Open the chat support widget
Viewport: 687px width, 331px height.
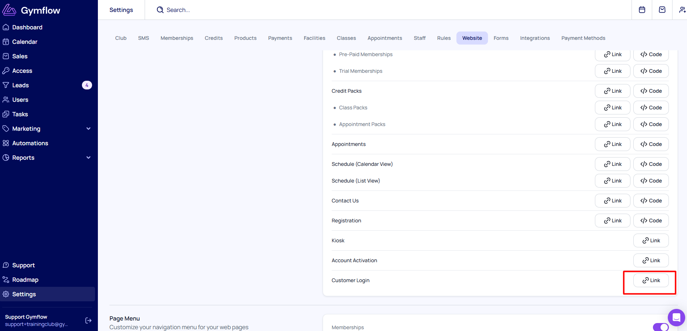pos(676,318)
